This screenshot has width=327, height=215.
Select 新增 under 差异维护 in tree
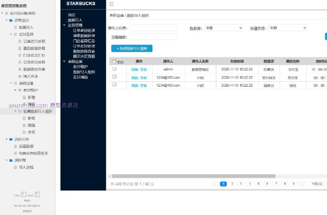[31, 97]
